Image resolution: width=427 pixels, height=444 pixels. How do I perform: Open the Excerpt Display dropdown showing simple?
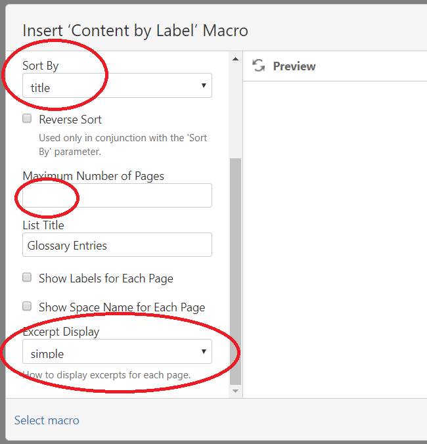[117, 351]
